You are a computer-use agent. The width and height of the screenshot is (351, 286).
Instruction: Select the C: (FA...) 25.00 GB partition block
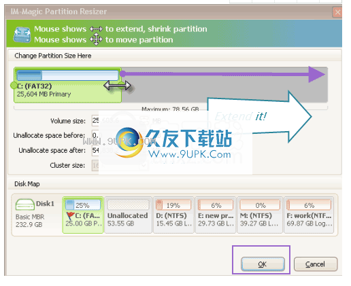83,215
